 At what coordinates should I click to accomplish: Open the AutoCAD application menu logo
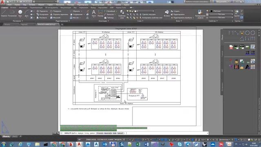tap(2, 2)
